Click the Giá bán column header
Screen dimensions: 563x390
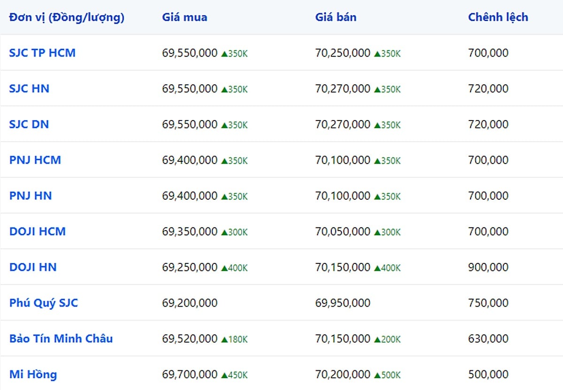tap(336, 17)
